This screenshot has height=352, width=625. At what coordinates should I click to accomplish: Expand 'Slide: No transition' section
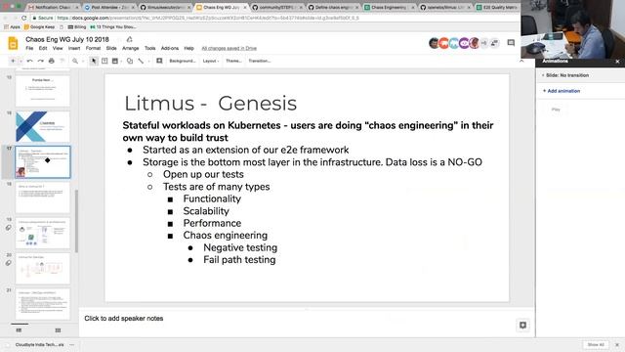565,75
